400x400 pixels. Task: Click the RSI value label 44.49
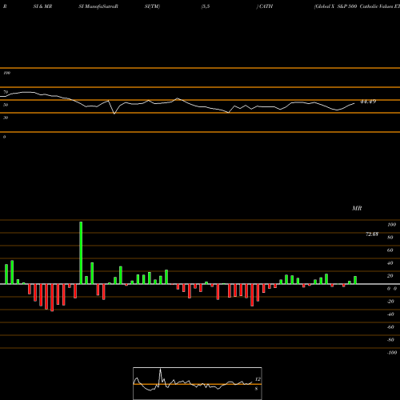(368, 102)
